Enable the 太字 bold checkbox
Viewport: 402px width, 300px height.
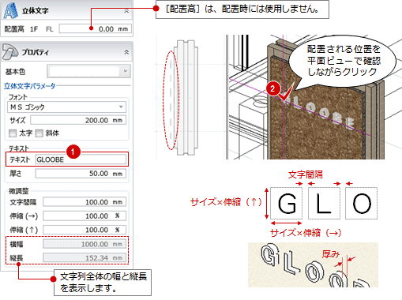13,133
